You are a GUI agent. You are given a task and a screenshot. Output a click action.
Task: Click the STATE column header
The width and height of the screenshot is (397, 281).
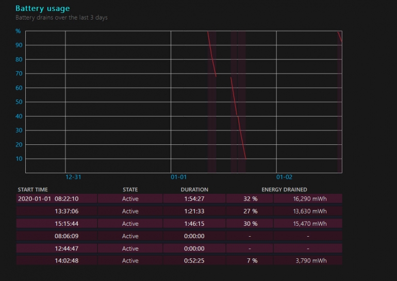[130, 190]
